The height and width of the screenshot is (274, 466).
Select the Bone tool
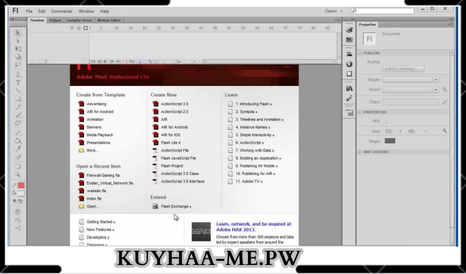coord(18,132)
